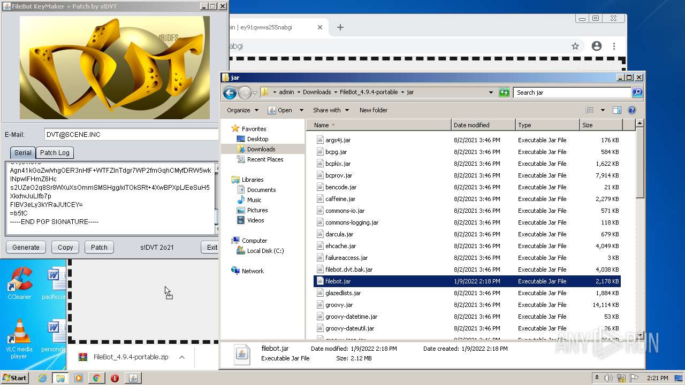Show hidden system tray icons
Viewport: 685px width, 385px height.
click(x=597, y=378)
